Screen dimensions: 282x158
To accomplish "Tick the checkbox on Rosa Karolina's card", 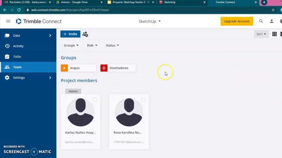I will tap(143, 99).
